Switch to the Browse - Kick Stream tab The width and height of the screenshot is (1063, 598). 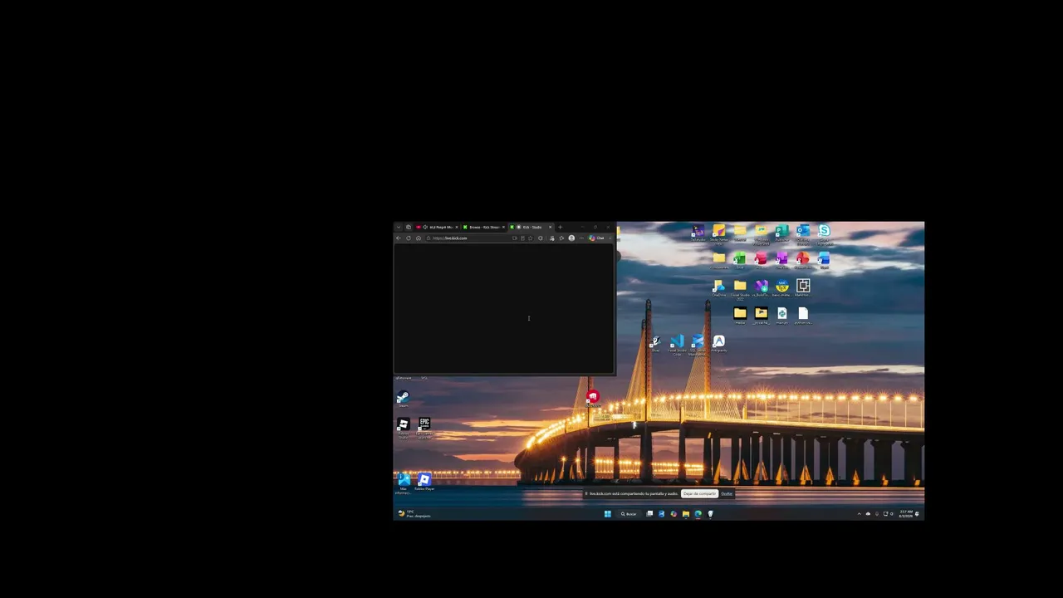(484, 227)
